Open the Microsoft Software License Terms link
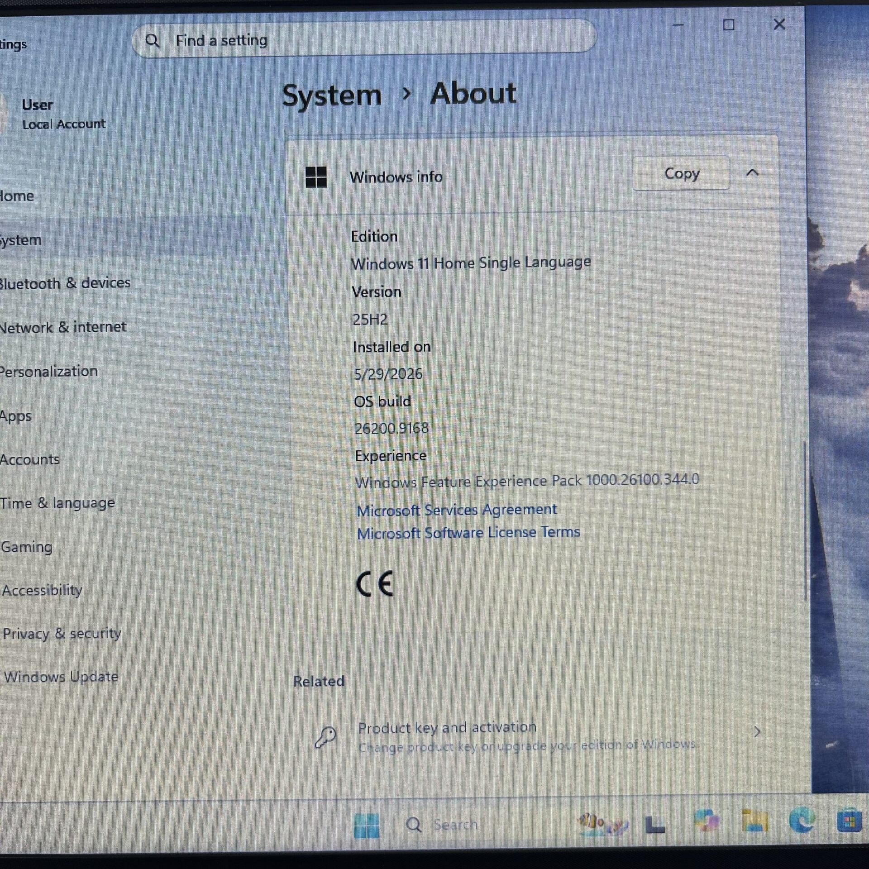The image size is (869, 869). point(468,533)
